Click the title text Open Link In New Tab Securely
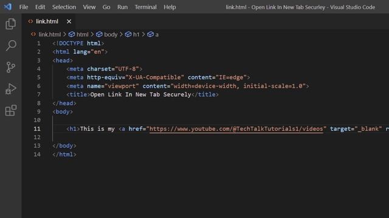The image size is (389, 218). tap(140, 94)
